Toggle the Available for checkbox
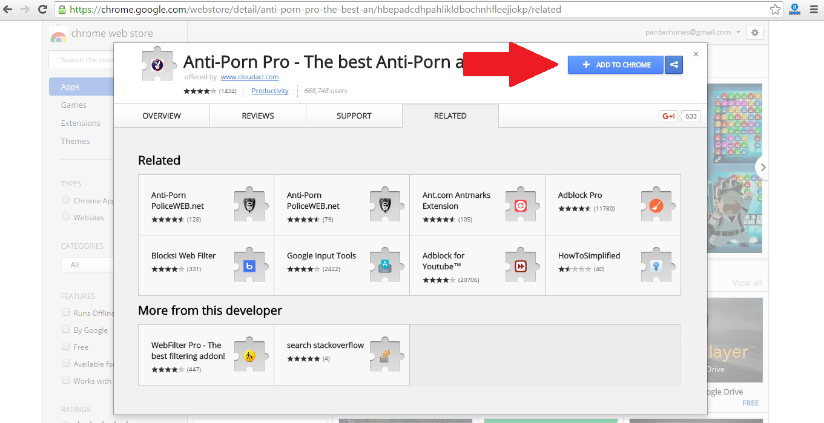Viewport: 824px width, 423px height. click(x=65, y=364)
